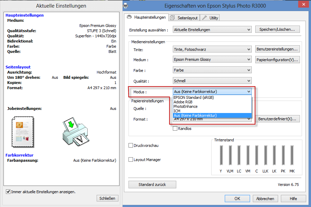The width and height of the screenshot is (311, 207).
Task: Confirm with the OK button
Action: point(237,198)
